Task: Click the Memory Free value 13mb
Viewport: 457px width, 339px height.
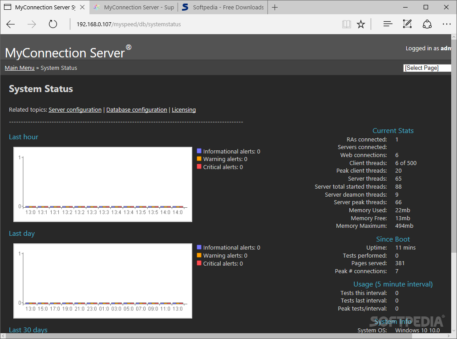Action: 403,218
